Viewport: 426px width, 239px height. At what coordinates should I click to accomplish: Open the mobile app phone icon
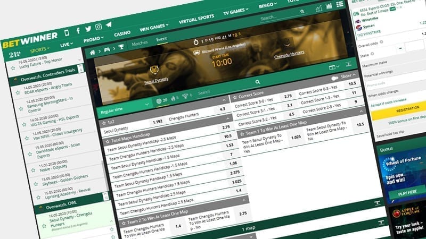(67, 33)
